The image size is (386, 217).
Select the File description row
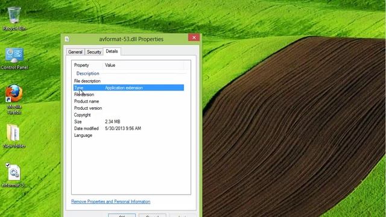128,81
